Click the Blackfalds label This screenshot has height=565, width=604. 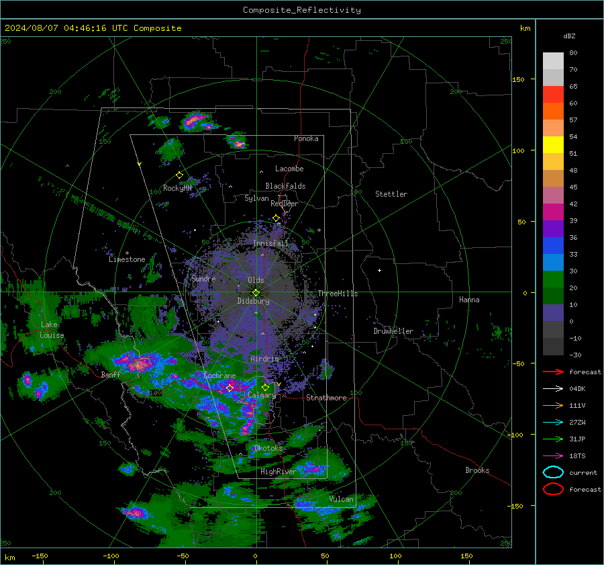(285, 186)
